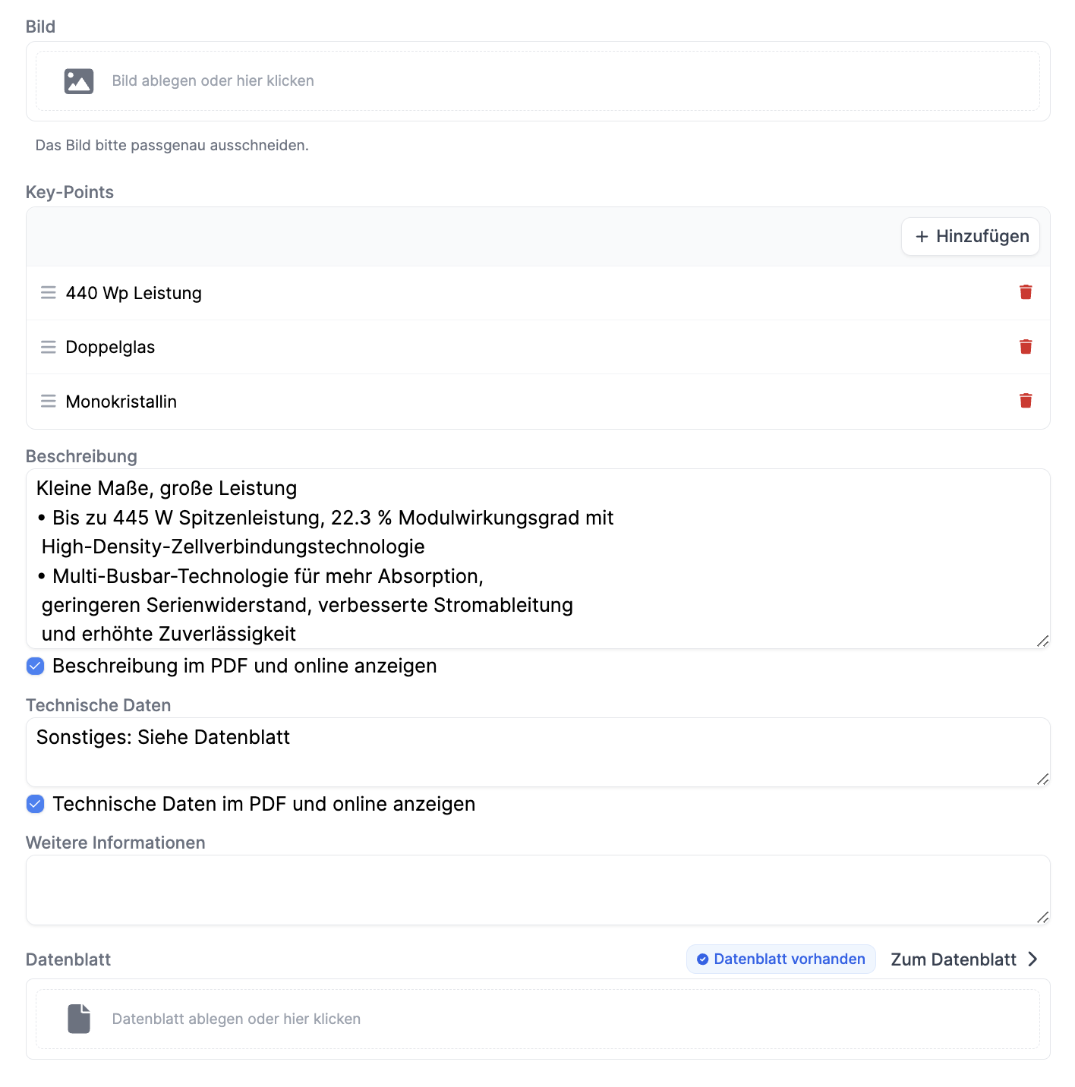Click the 'Bild ablegen oder hier klicken' dropzone
The height and width of the screenshot is (1087, 1075).
(537, 81)
